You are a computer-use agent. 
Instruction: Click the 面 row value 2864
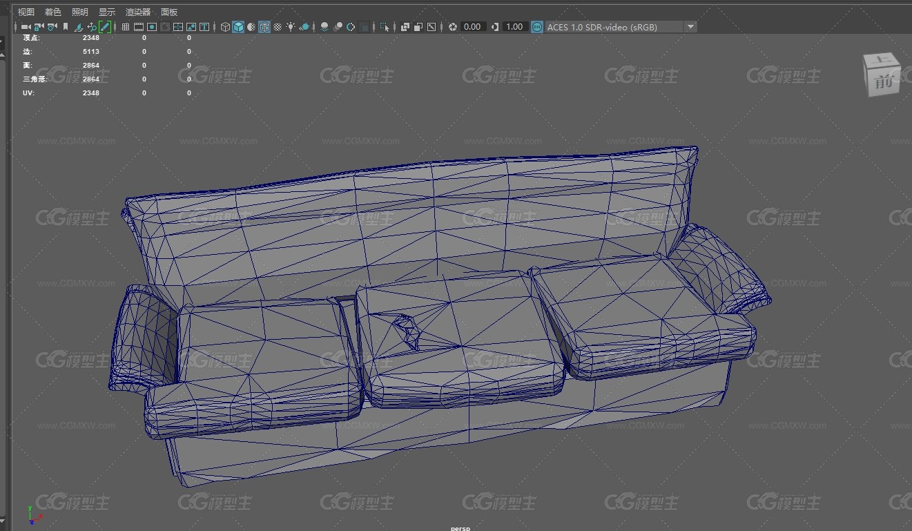91,66
